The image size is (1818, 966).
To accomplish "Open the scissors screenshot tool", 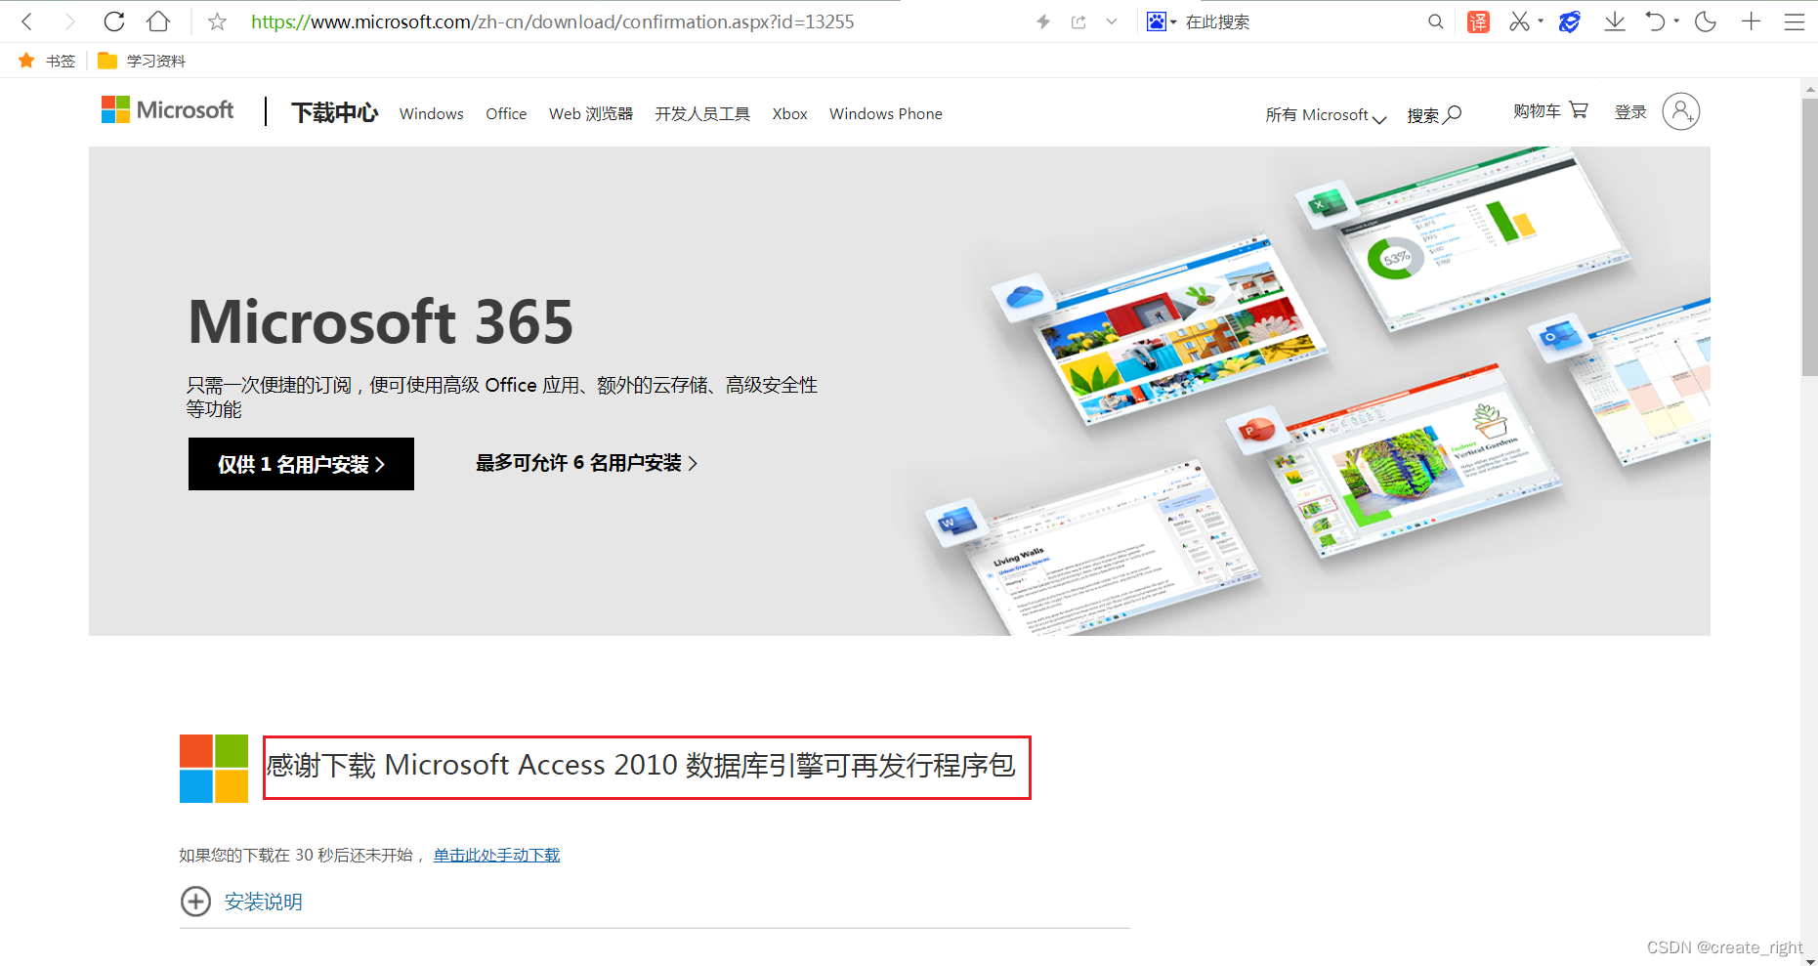I will (x=1519, y=21).
